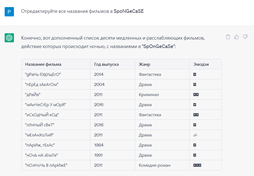
Task: Click the thumbs up icon
Action: pyautogui.click(x=237, y=37)
